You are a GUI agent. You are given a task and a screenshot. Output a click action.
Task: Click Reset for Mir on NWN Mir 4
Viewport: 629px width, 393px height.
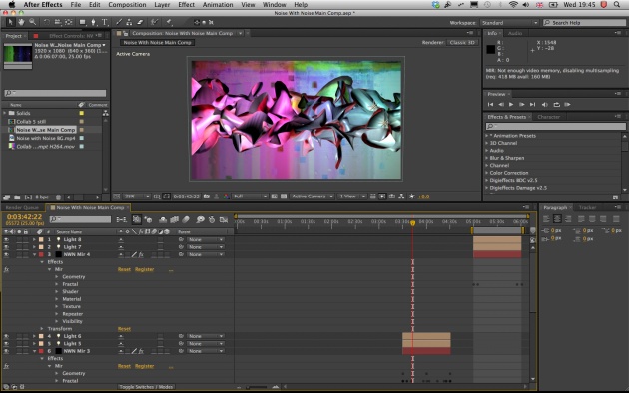(124, 269)
